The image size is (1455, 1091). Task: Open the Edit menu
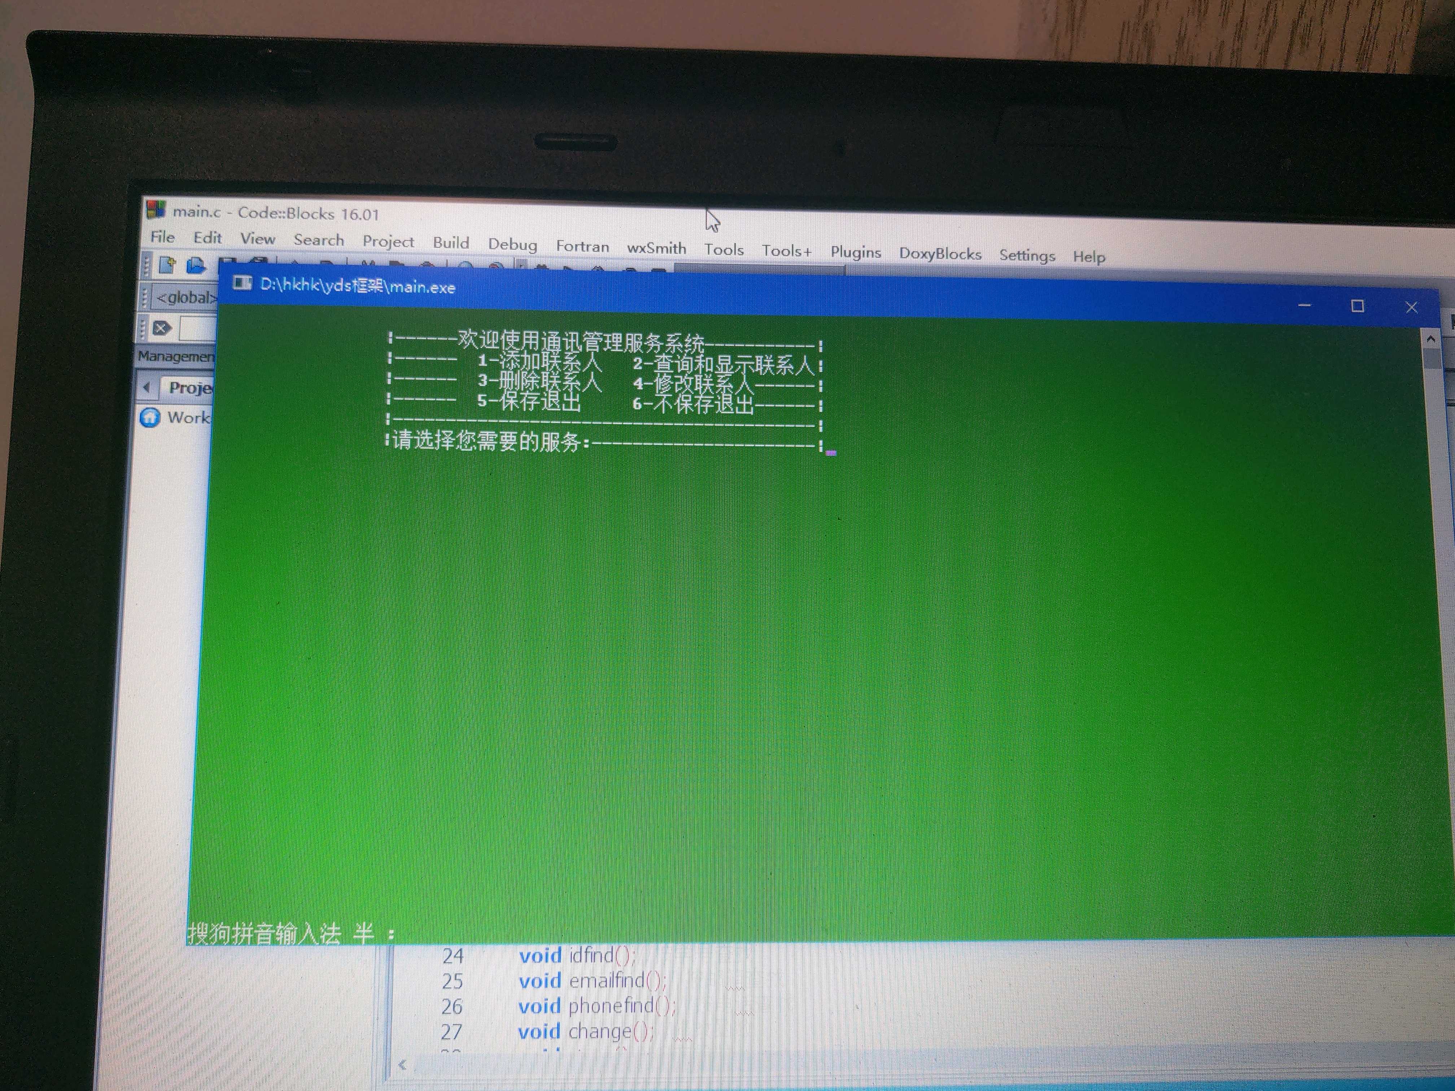pyautogui.click(x=207, y=238)
